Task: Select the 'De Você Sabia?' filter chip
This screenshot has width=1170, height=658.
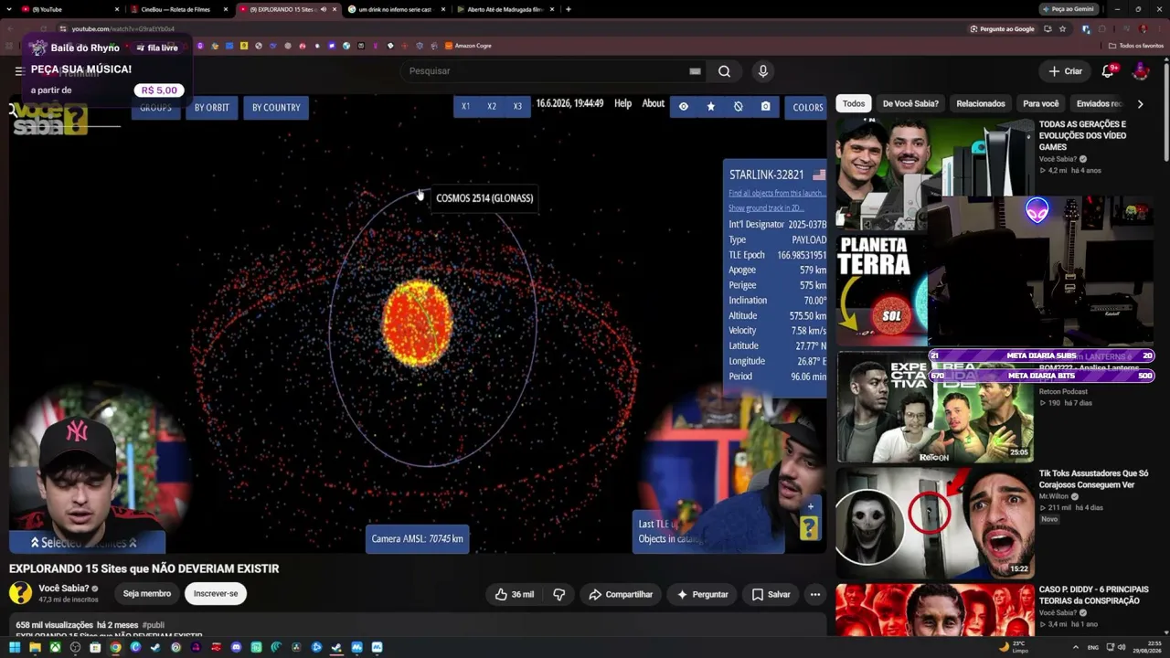Action: pos(910,104)
